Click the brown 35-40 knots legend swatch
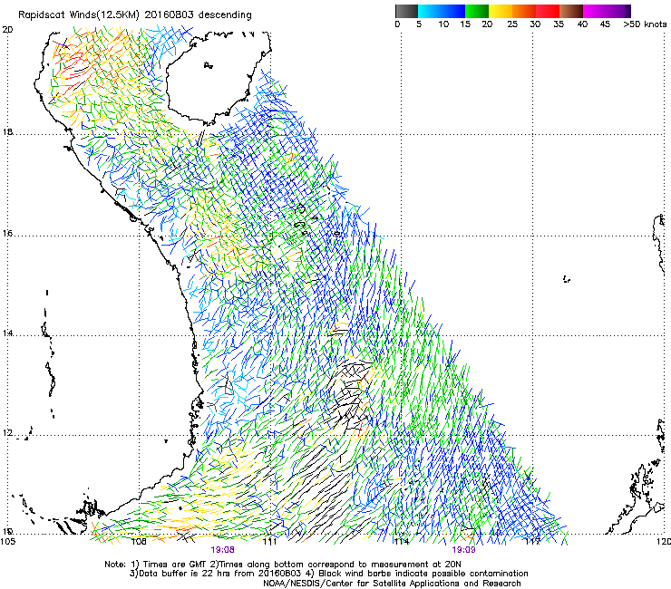 pyautogui.click(x=571, y=11)
